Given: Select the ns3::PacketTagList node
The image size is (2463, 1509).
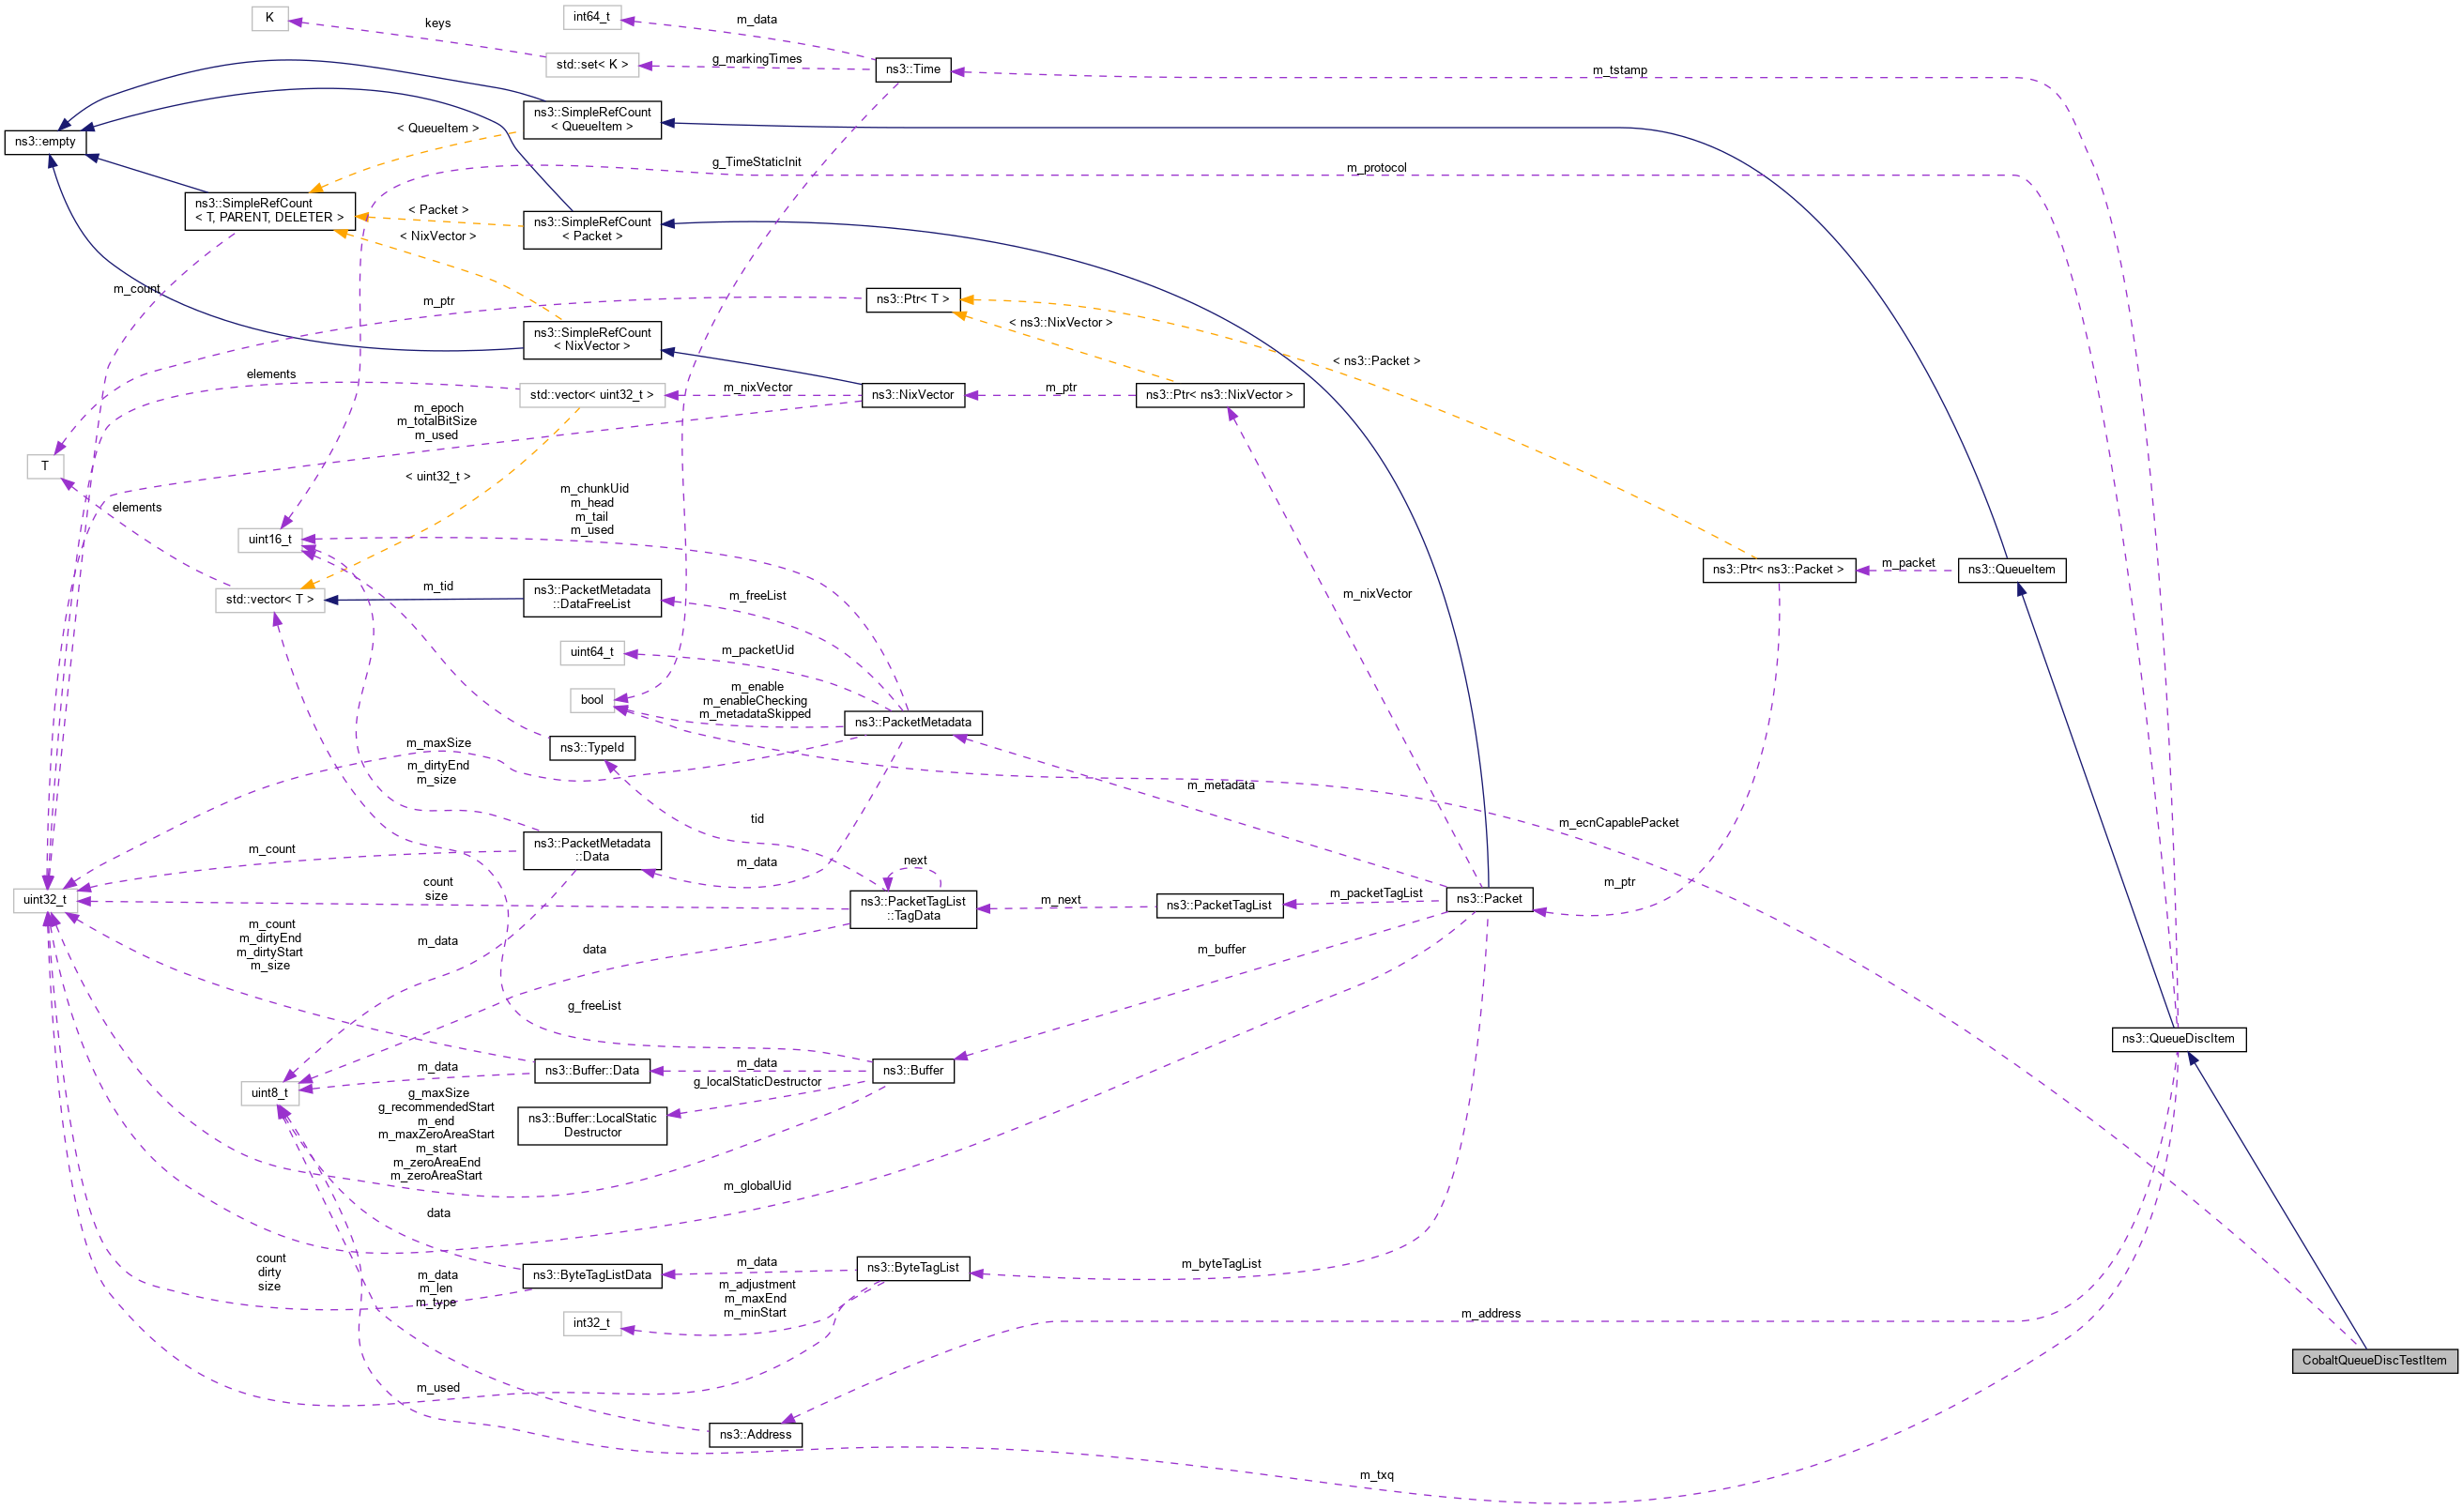Looking at the screenshot, I should tap(1220, 906).
